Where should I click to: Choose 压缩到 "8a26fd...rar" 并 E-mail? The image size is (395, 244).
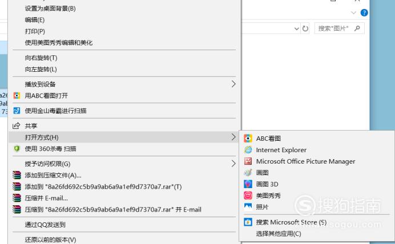click(113, 209)
